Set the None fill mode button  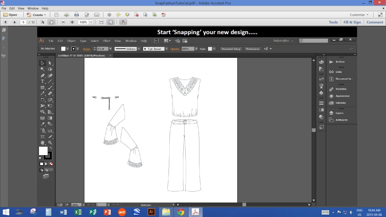[x=51, y=164]
